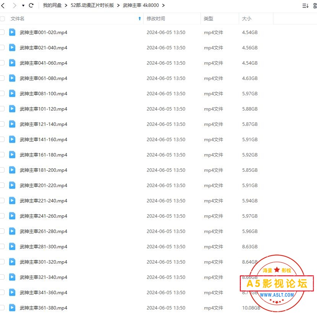The height and width of the screenshot is (316, 317).
Task: Switch to grid view icon
Action: [x=315, y=6]
